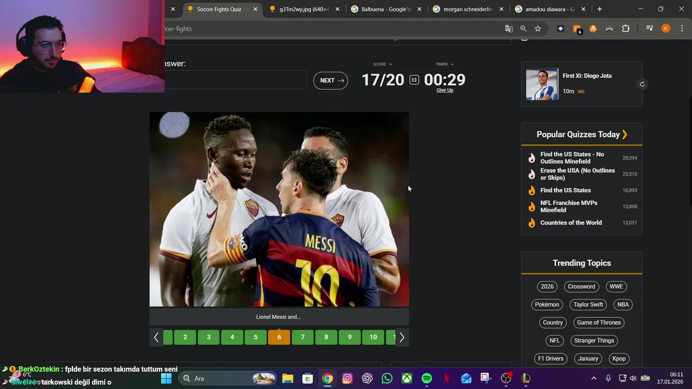692x389 pixels.
Task: Open Countries of the World quiz
Action: coord(571,223)
